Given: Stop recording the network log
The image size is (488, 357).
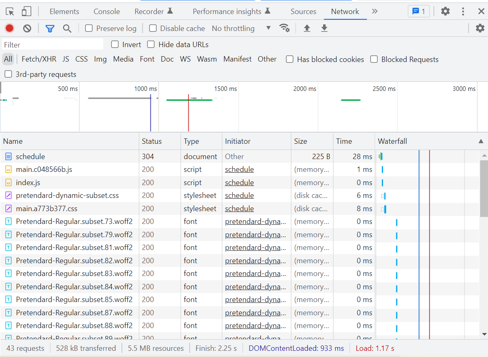Looking at the screenshot, I should pos(10,29).
